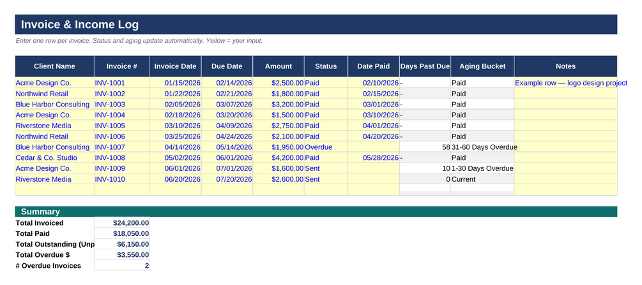Select due date 07/20/2026 cell

(227, 179)
